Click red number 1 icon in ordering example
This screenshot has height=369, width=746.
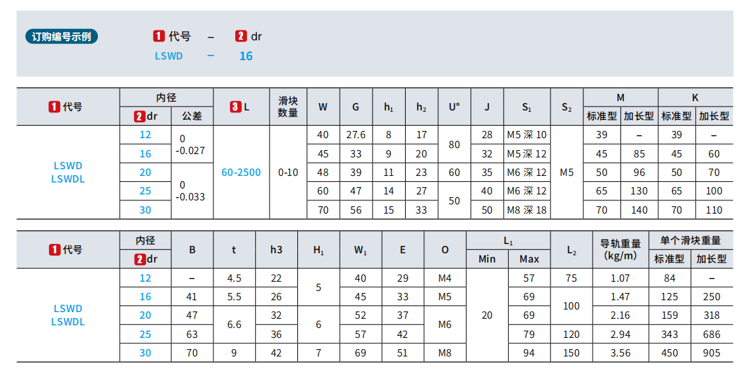coord(159,36)
